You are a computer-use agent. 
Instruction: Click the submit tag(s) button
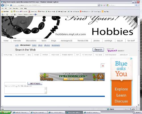(35, 84)
